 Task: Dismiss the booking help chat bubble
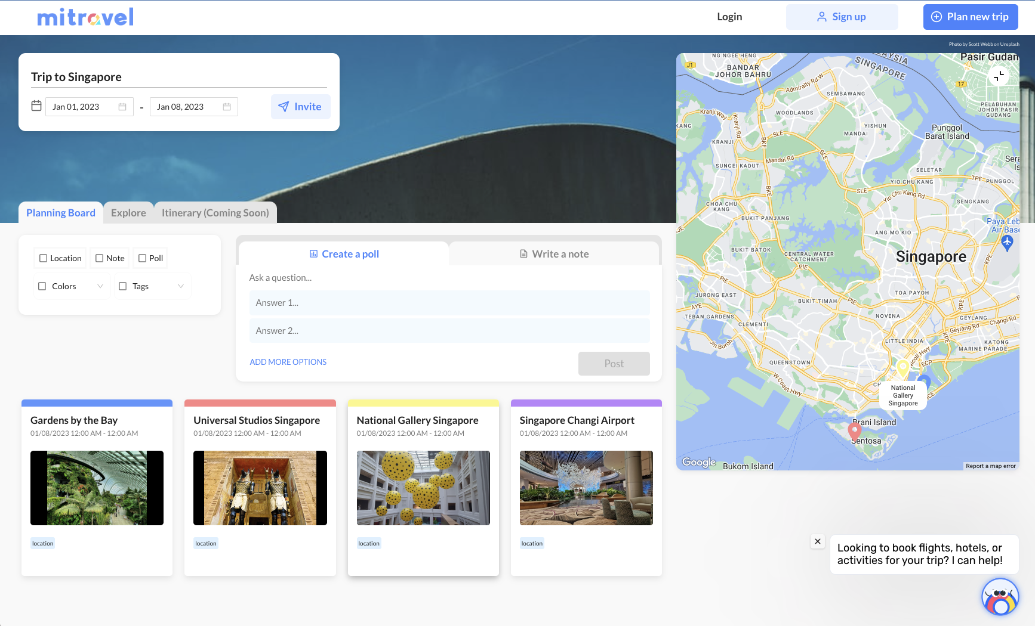coord(818,541)
